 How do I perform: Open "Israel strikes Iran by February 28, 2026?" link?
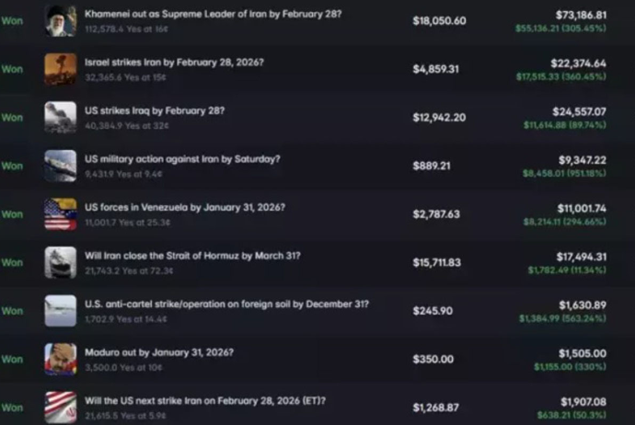point(174,63)
